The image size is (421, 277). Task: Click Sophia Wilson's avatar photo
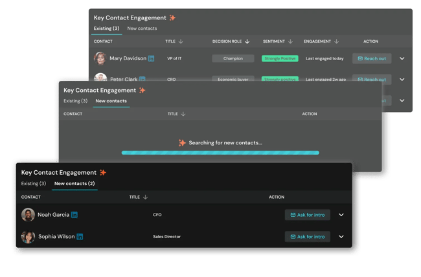(x=28, y=237)
